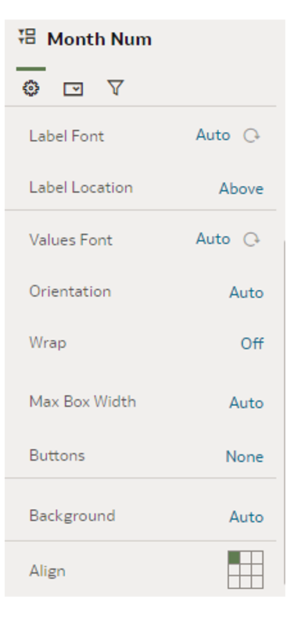
Task: Select center cell in the Align grid
Action: click(x=245, y=569)
